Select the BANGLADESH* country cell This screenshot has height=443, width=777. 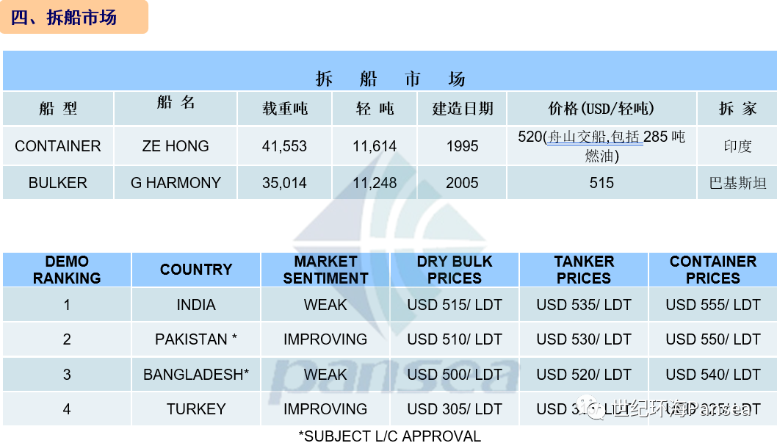click(196, 375)
